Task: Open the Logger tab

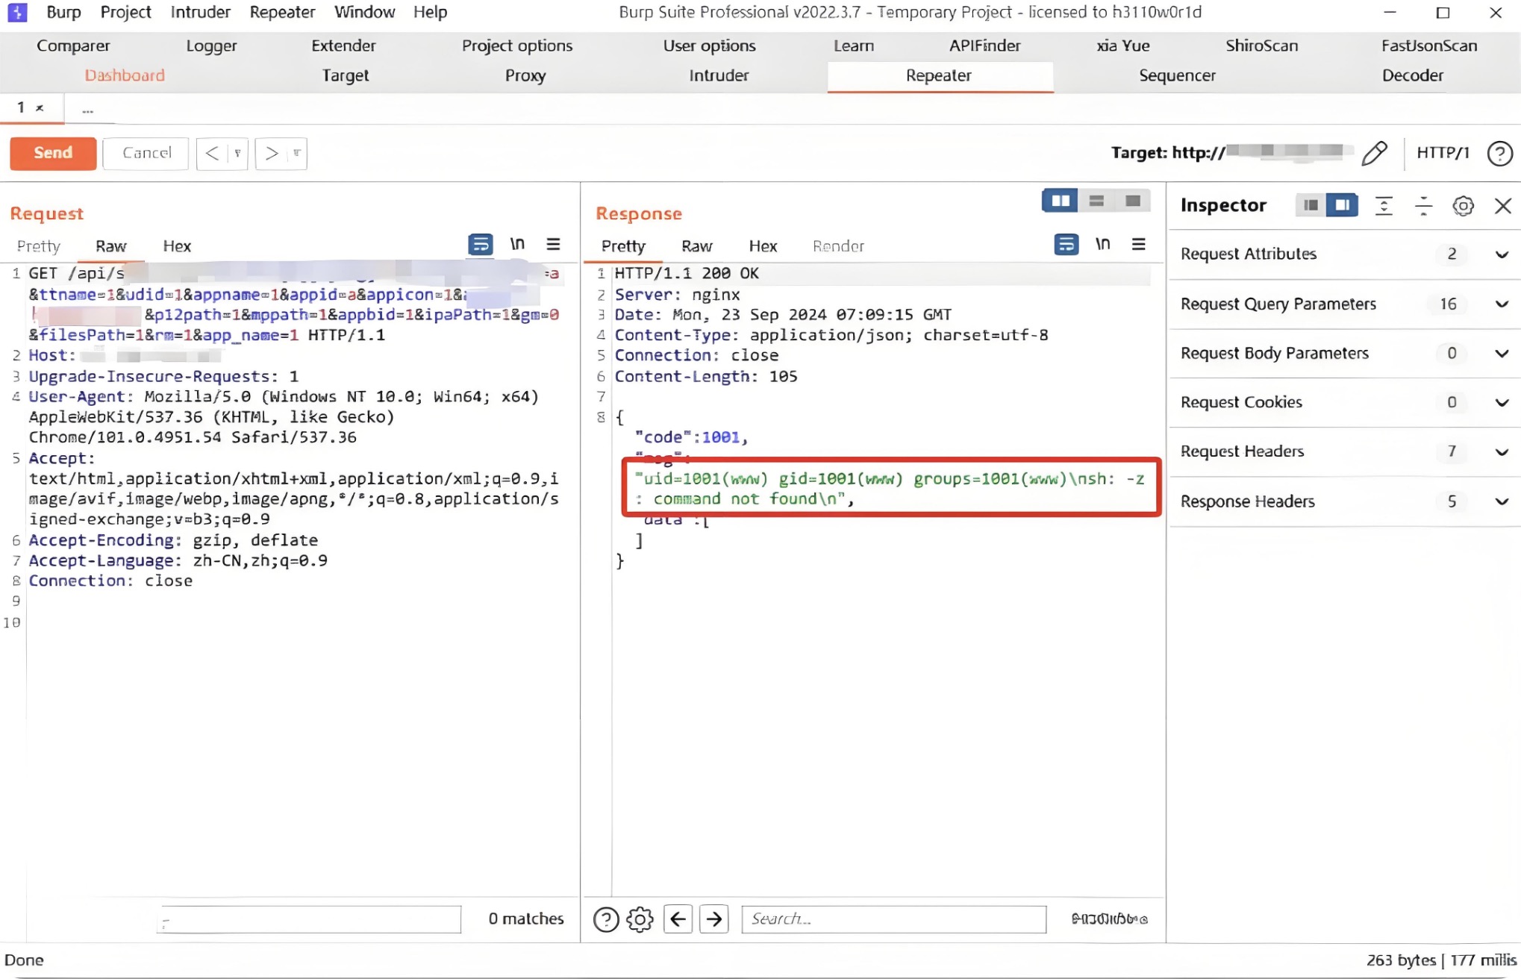Action: [x=211, y=46]
